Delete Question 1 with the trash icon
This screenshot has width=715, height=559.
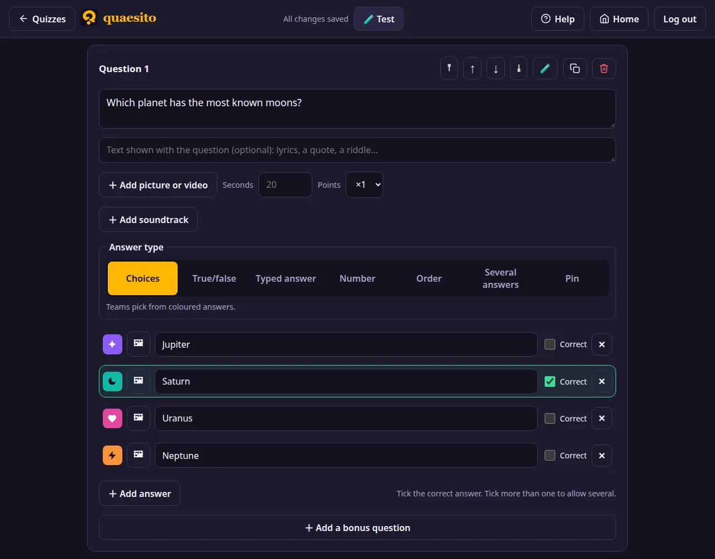[x=604, y=69]
